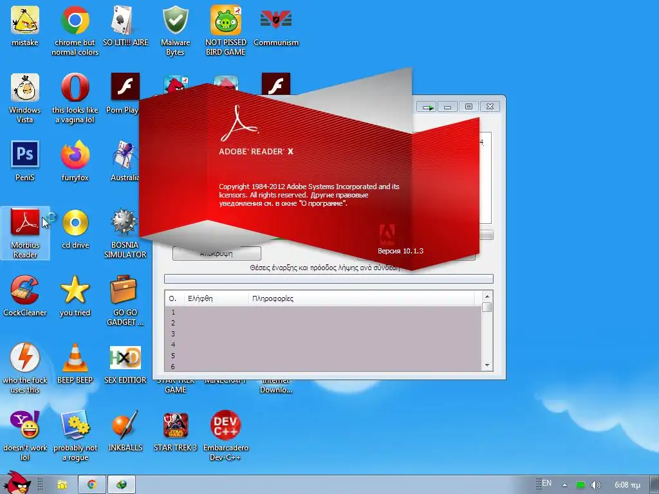Select row 1 in connections list
The height and width of the screenshot is (494, 659).
coord(323,312)
